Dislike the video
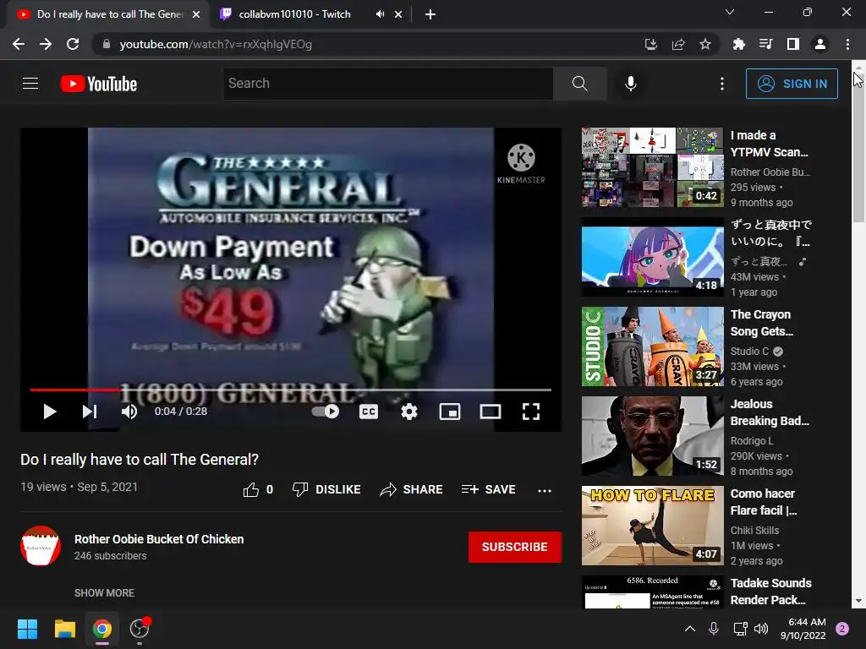This screenshot has height=649, width=866. 326,489
